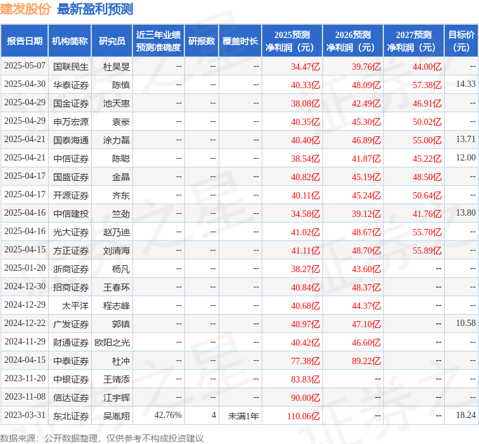Click the 开源证券 institution cell
The width and height of the screenshot is (479, 444).
pos(71,195)
